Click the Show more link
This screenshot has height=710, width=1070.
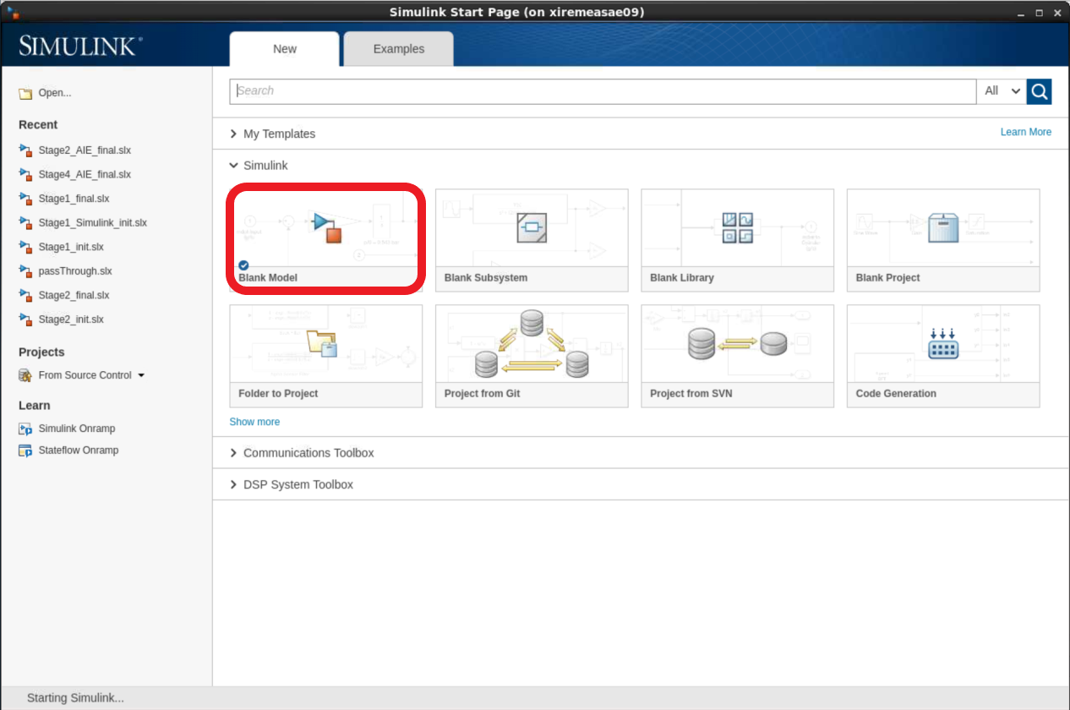click(254, 422)
